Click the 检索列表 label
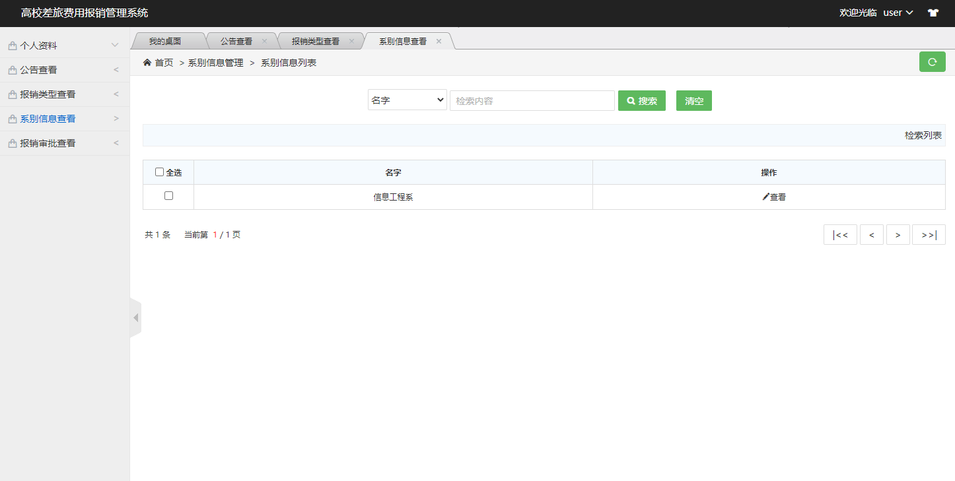 coord(923,135)
